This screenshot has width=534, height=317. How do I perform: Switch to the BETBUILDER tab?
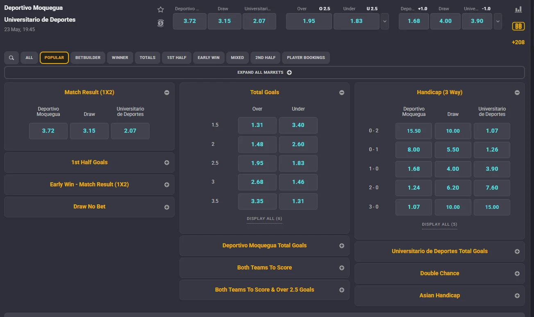(x=88, y=58)
